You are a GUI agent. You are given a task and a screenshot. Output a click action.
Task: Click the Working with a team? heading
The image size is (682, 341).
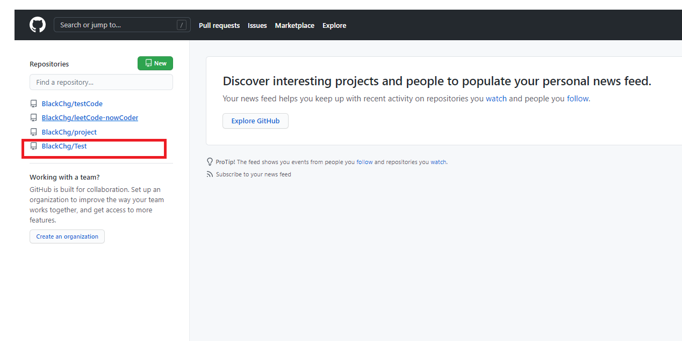64,177
